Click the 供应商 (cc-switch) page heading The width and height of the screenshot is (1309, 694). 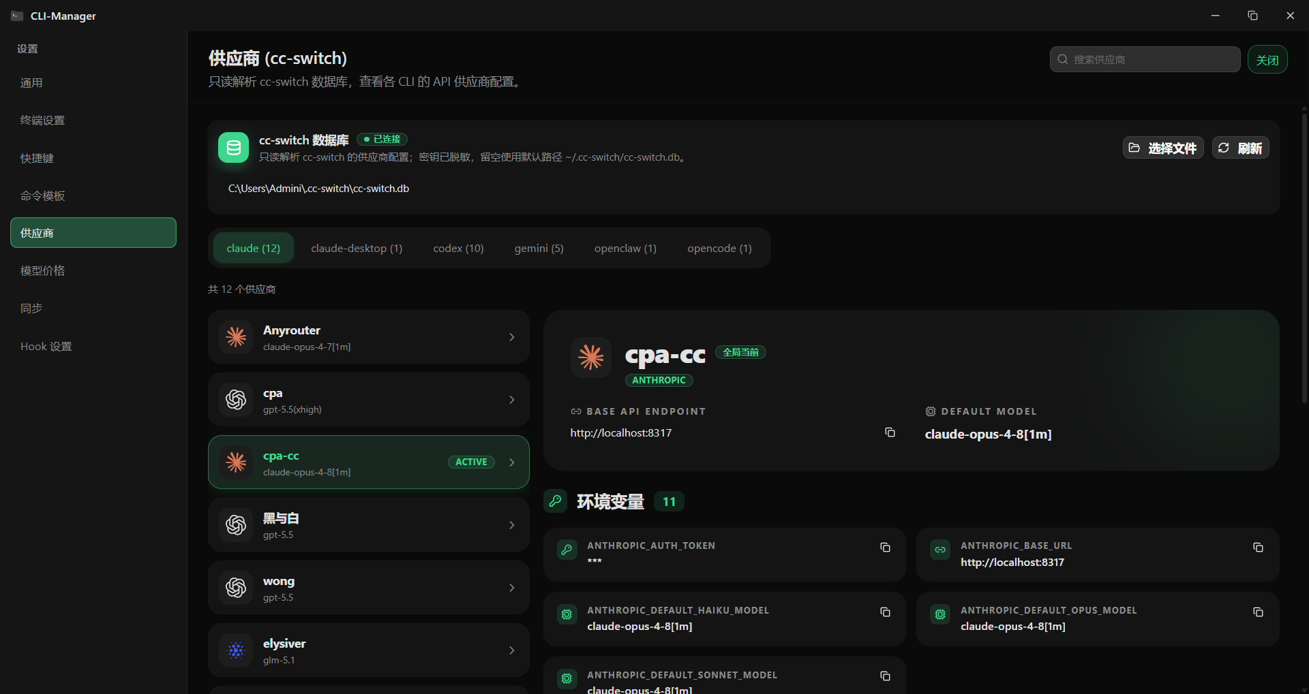pyautogui.click(x=277, y=59)
